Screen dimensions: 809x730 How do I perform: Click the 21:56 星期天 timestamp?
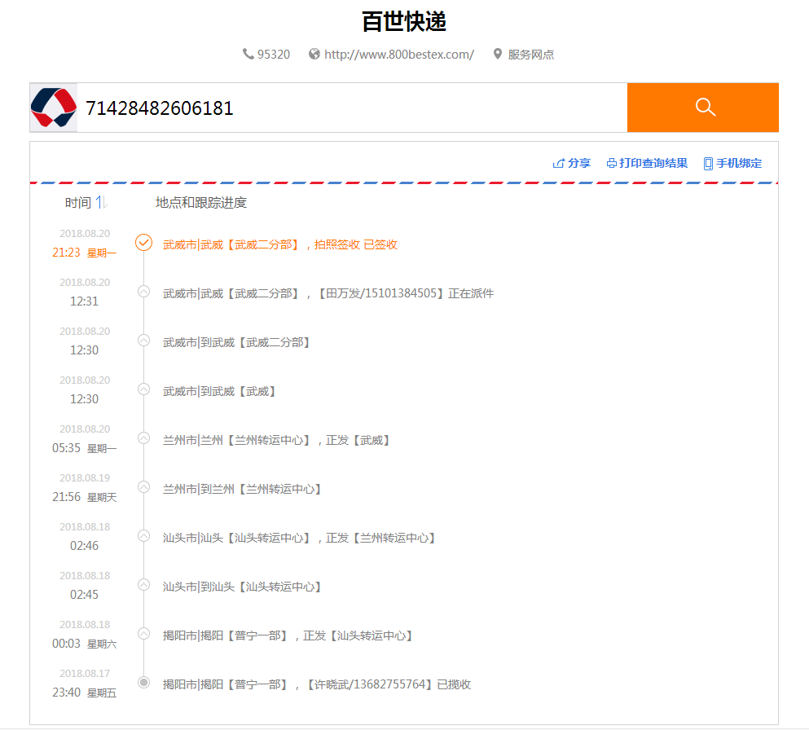pos(84,497)
